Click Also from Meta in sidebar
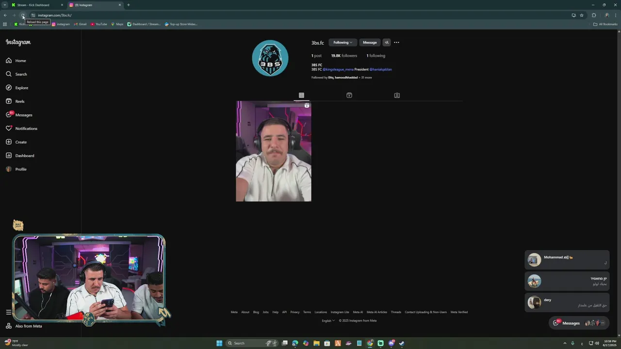Image resolution: width=621 pixels, height=349 pixels. point(23,326)
